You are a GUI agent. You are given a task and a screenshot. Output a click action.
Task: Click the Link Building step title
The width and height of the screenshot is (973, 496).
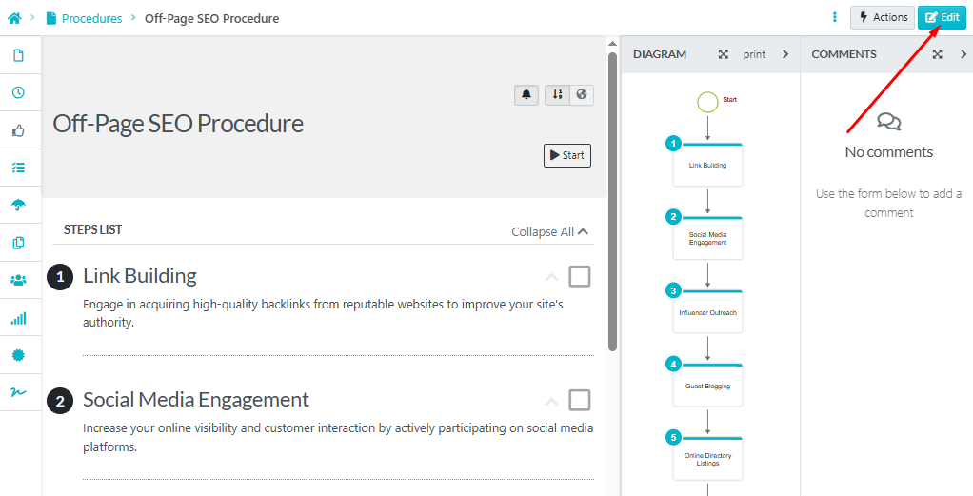[x=140, y=276]
